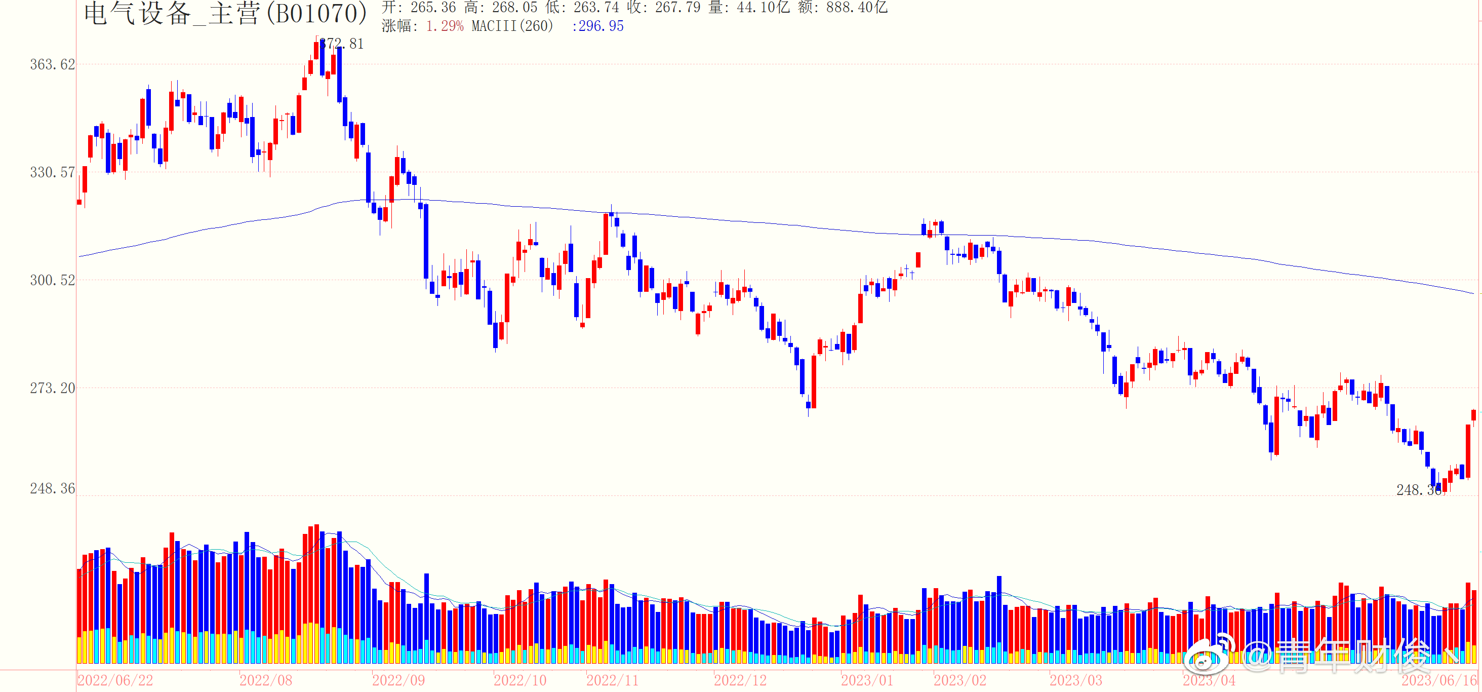Click the volume value 44.10亿
The height and width of the screenshot is (692, 1482).
[x=763, y=8]
